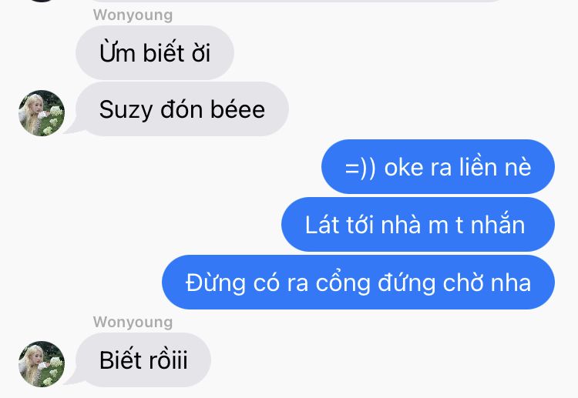Tap the 'Lát tới nhà m t nhắn' message
This screenshot has width=578, height=398.
coord(418,225)
